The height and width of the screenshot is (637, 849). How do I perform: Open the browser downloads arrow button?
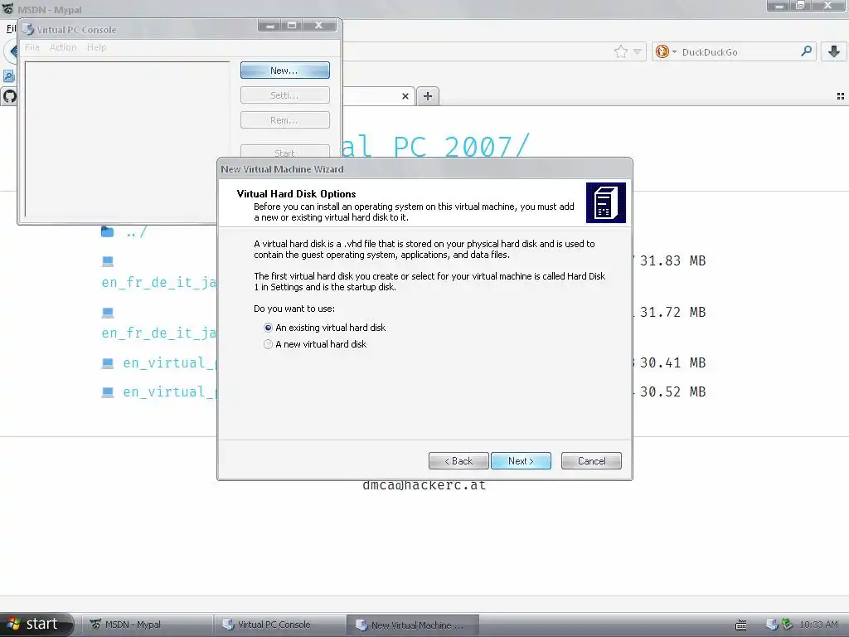tap(834, 51)
